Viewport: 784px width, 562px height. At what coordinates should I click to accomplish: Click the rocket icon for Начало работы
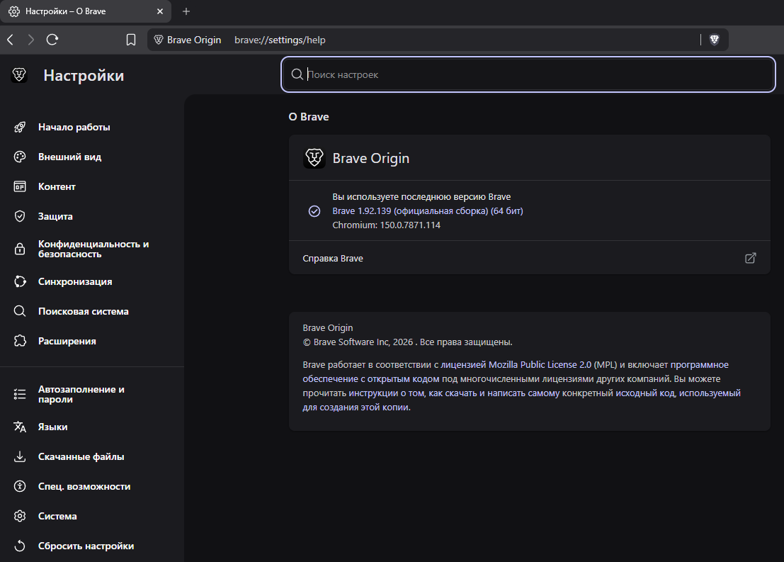tap(20, 127)
